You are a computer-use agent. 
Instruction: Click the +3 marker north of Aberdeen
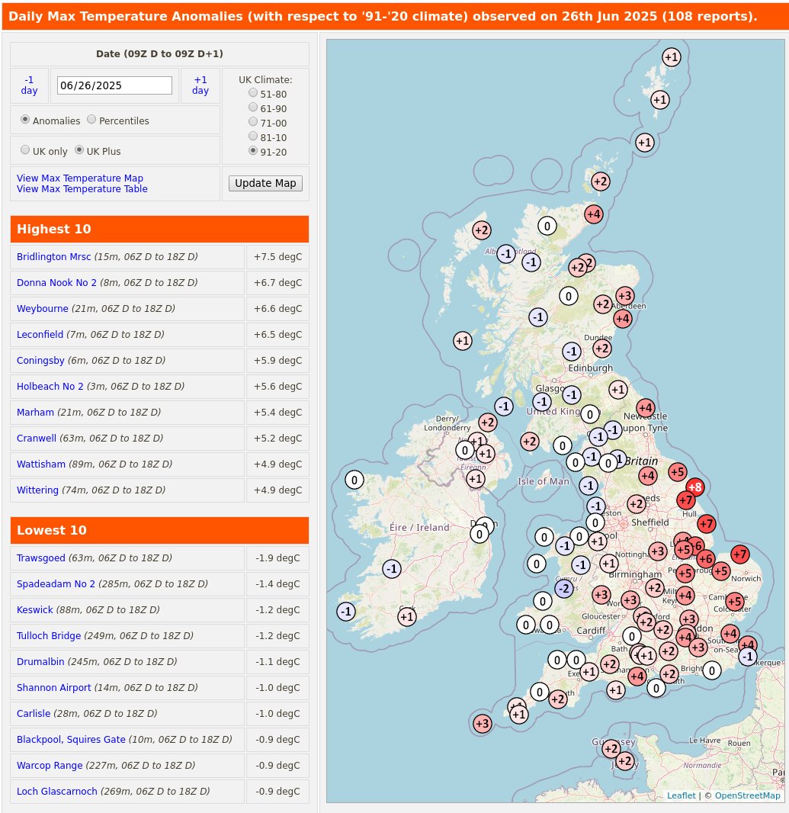(x=625, y=296)
